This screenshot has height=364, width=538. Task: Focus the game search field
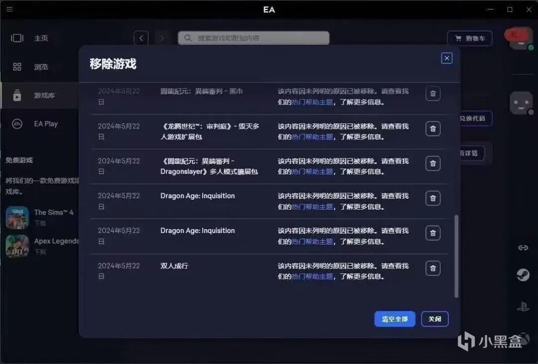(x=254, y=38)
